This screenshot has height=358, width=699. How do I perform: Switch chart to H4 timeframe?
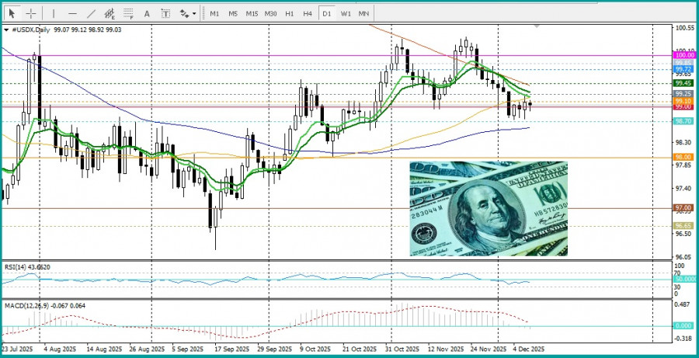pyautogui.click(x=308, y=14)
